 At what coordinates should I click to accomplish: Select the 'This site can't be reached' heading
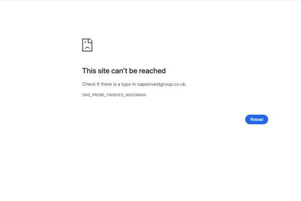pyautogui.click(x=124, y=71)
